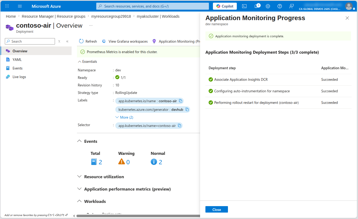The width and height of the screenshot is (358, 219).
Task: Click the Copilot button
Action: pos(225,6)
